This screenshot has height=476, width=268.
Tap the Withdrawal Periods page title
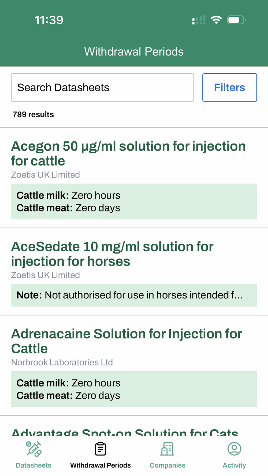[134, 52]
